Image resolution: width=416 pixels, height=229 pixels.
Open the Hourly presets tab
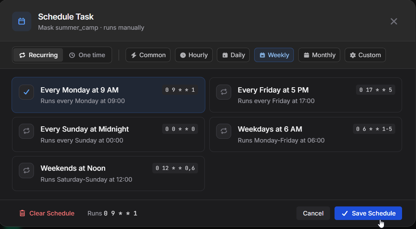pyautogui.click(x=194, y=55)
